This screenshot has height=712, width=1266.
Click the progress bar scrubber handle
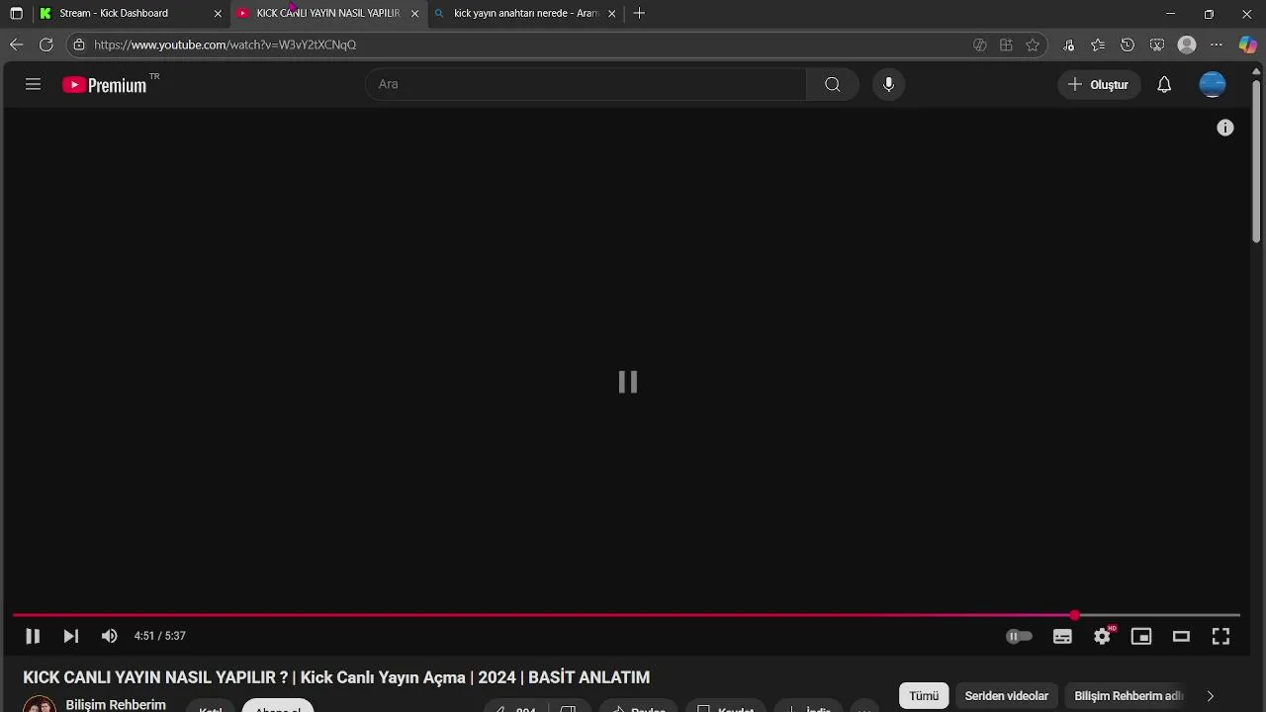pyautogui.click(x=1075, y=615)
